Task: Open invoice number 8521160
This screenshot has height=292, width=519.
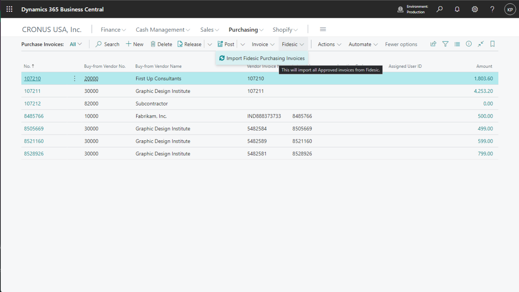Action: click(34, 142)
